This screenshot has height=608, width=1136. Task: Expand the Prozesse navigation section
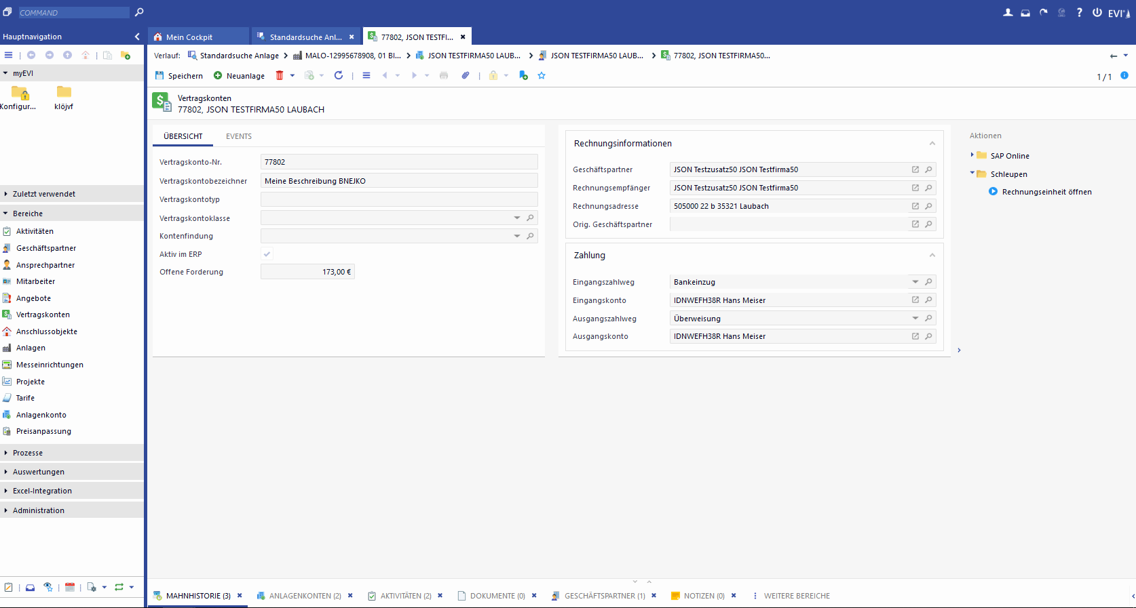pos(28,453)
